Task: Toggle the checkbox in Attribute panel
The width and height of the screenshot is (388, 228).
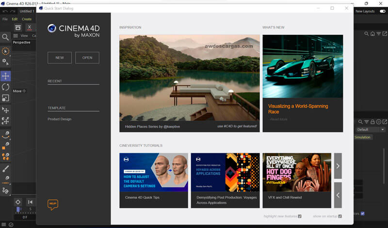Action: point(362,213)
